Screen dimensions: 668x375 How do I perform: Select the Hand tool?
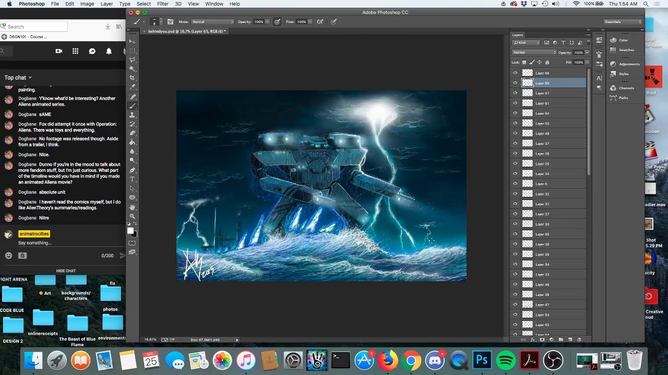point(132,207)
